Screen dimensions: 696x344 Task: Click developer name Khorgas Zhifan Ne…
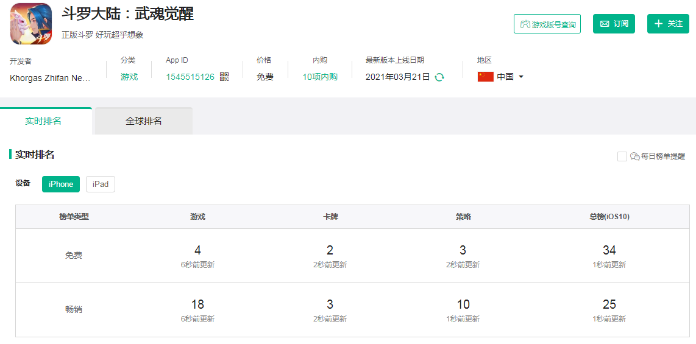(50, 78)
